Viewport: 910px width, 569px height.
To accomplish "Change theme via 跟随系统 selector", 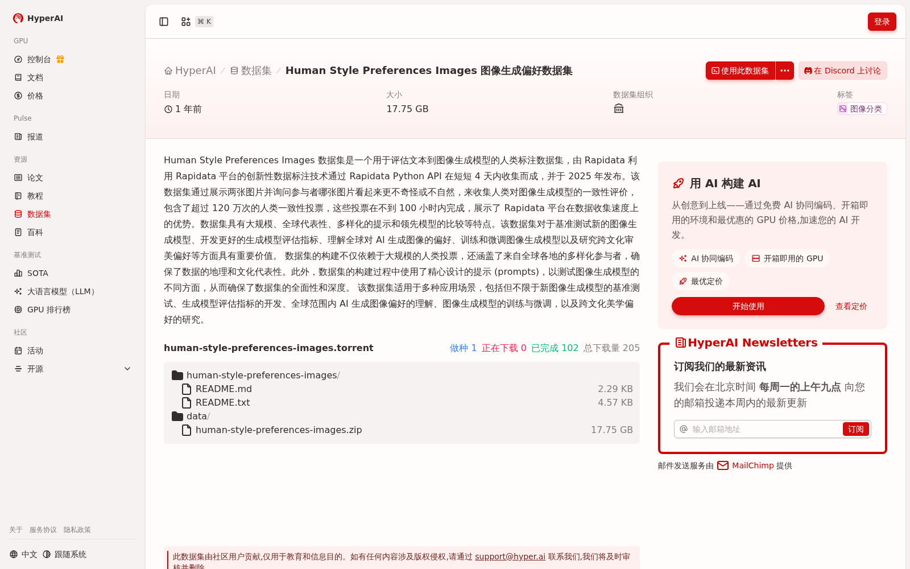I will click(x=64, y=554).
